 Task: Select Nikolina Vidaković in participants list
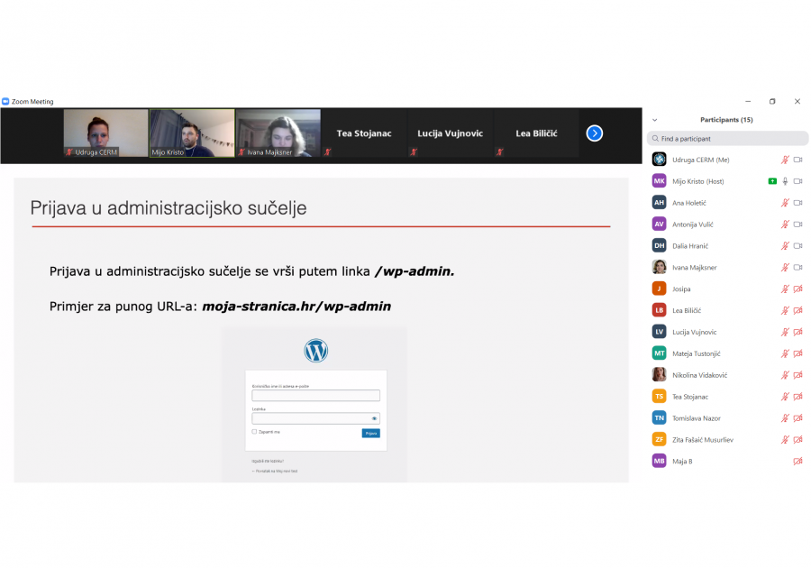[701, 375]
